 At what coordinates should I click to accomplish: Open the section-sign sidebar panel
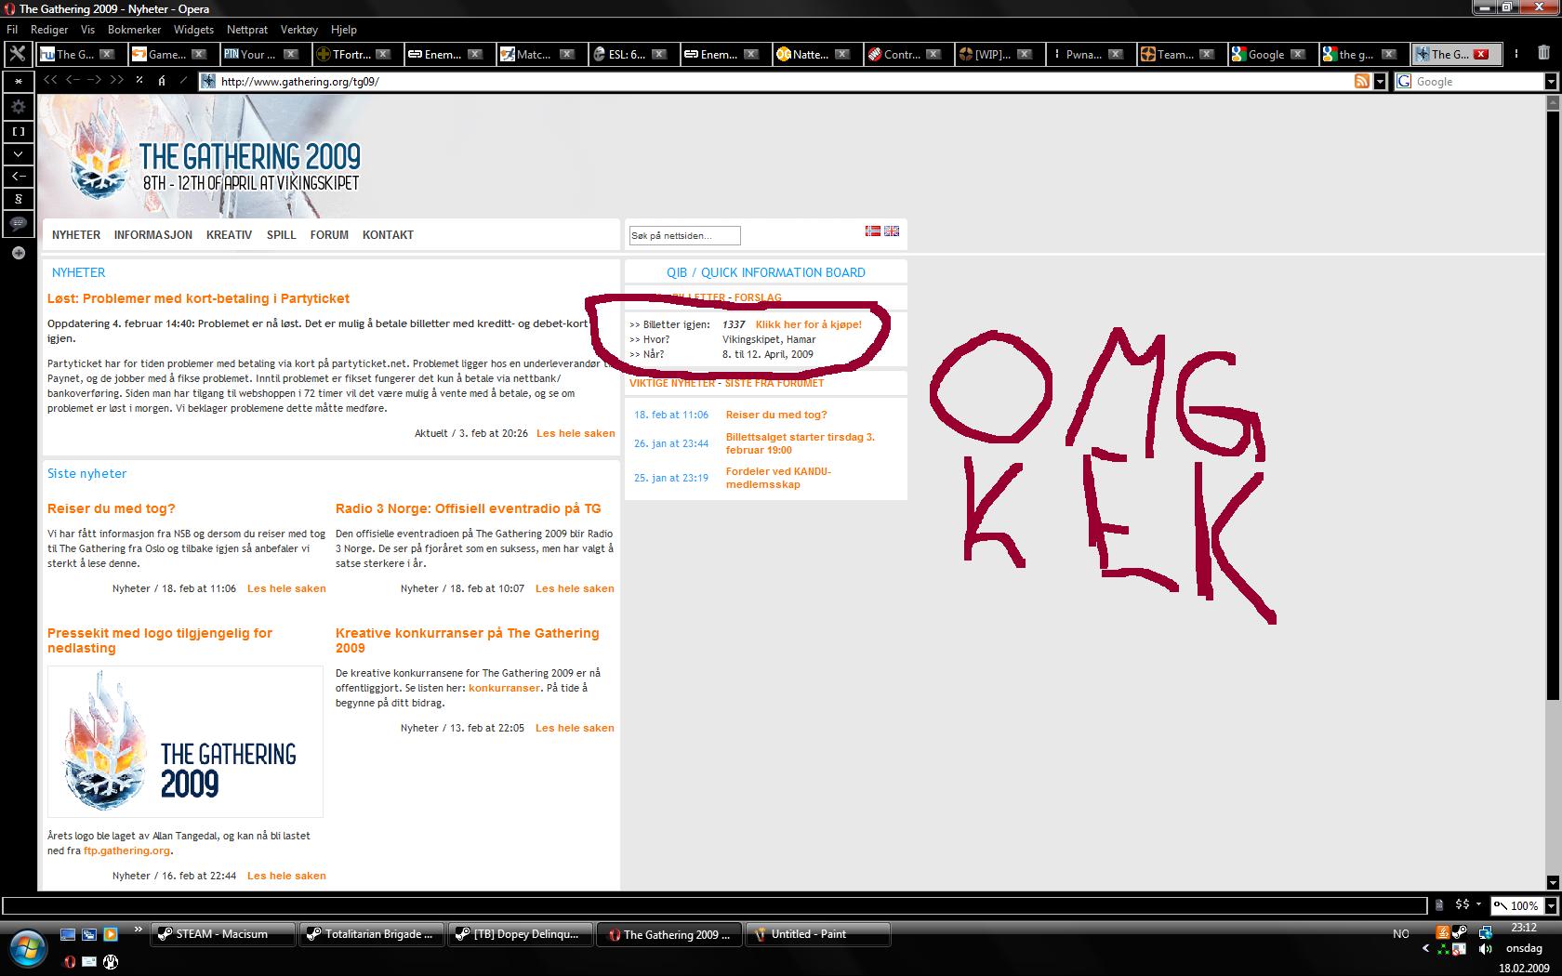tap(18, 199)
